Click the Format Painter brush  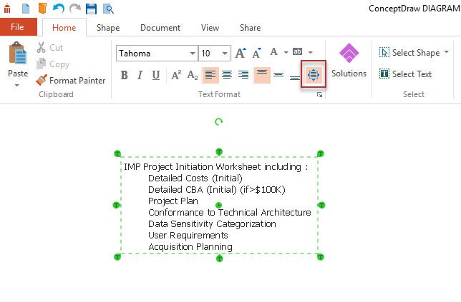pyautogui.click(x=71, y=81)
